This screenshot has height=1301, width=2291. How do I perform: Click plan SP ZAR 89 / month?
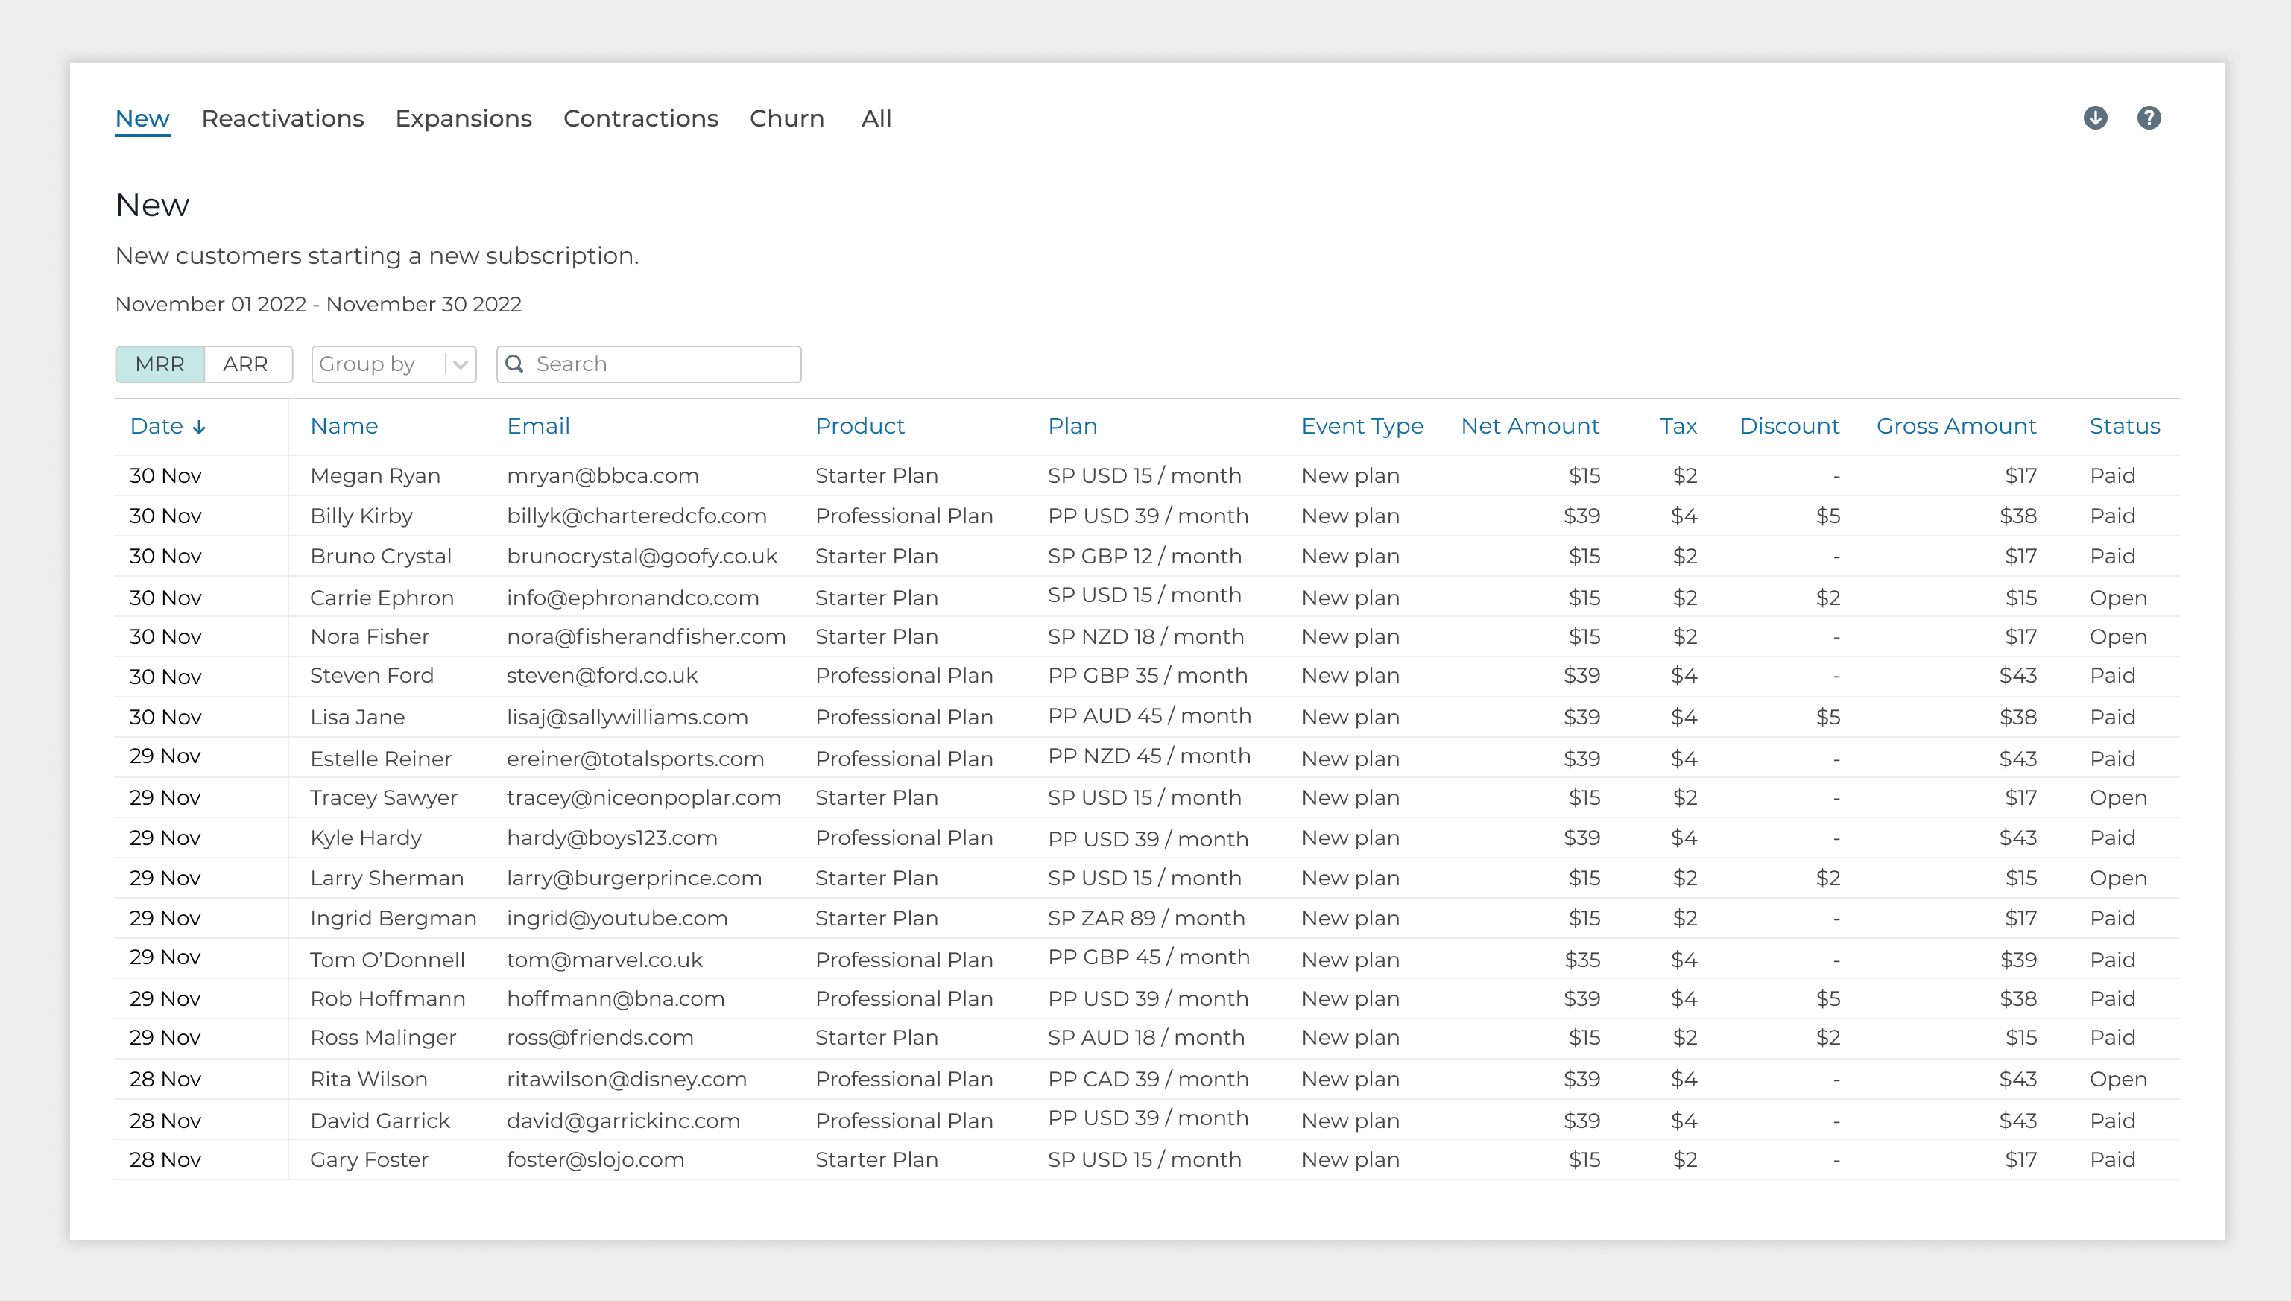(1146, 918)
